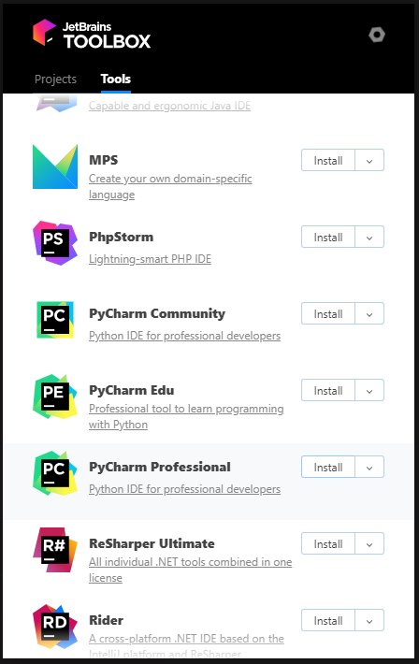Image resolution: width=419 pixels, height=664 pixels.
Task: Open the 'Lightning-smart PHP IDE' link
Action: [150, 259]
